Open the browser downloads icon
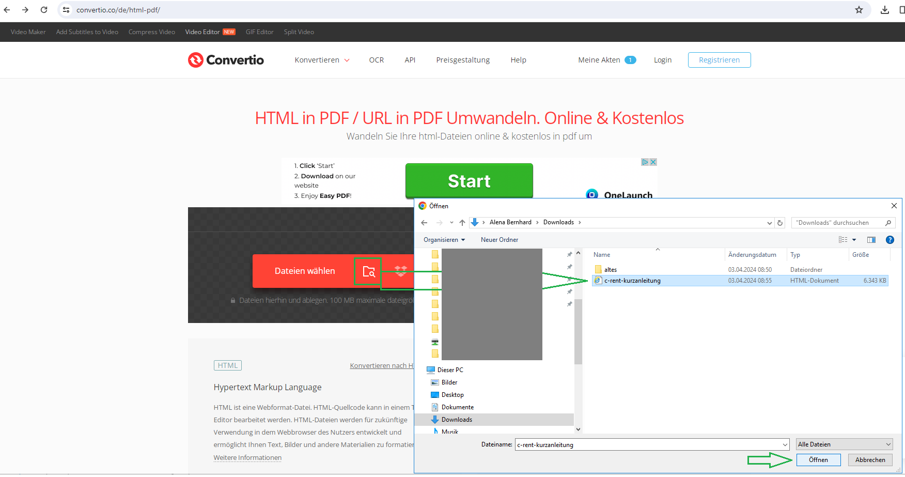This screenshot has height=477, width=905. 885,10
